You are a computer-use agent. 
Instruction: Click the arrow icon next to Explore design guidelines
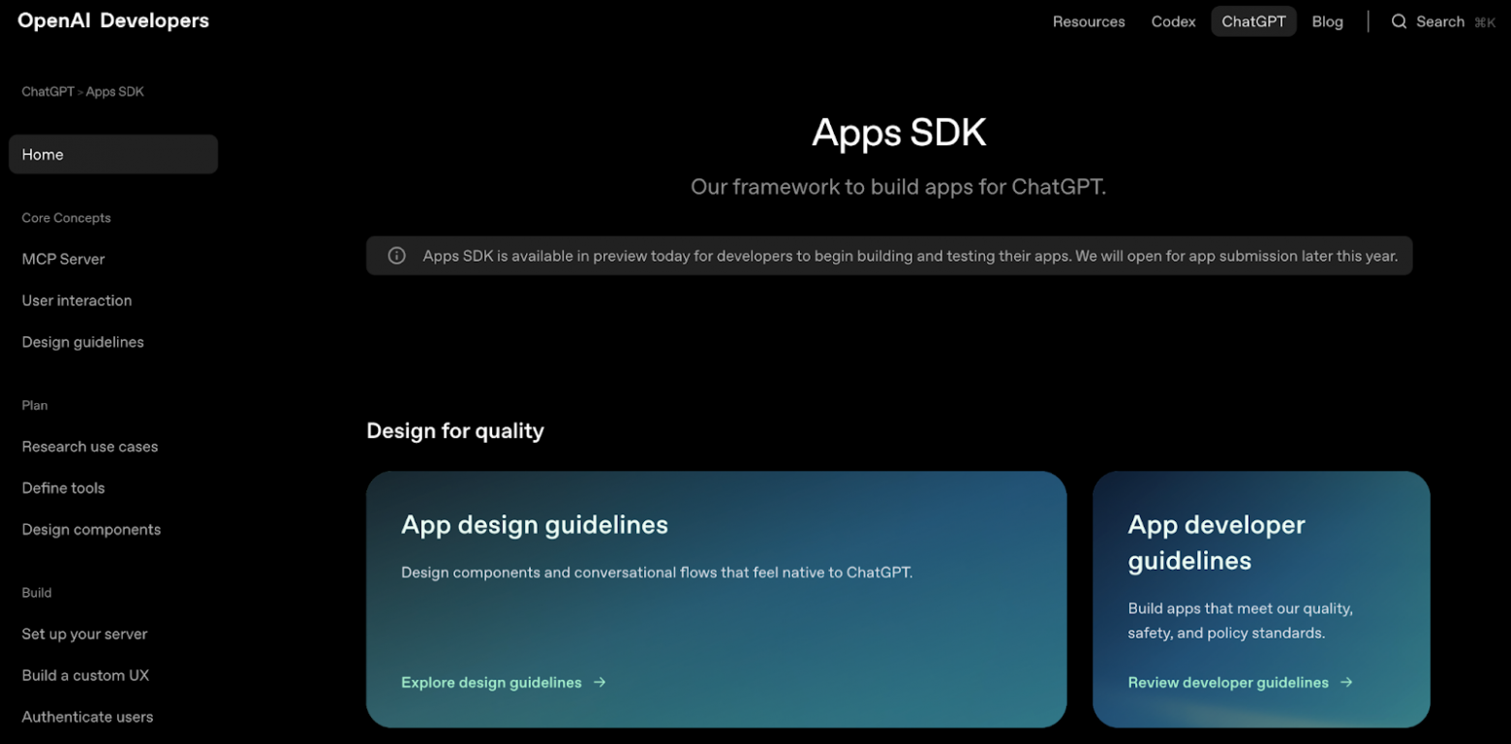[601, 682]
